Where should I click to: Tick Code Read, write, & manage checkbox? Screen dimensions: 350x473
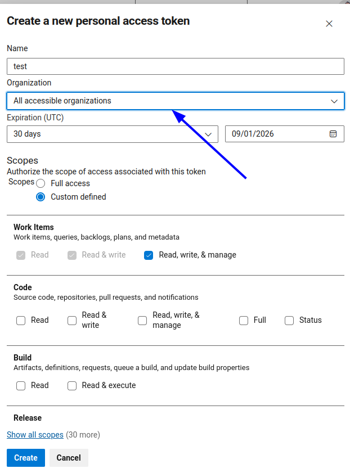142,321
